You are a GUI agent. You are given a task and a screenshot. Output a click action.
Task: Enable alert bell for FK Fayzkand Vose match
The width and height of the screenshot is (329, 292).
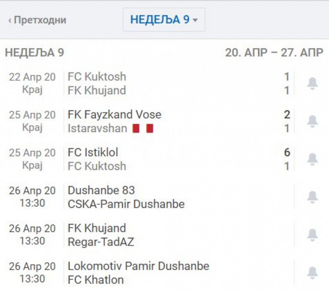[x=312, y=121]
